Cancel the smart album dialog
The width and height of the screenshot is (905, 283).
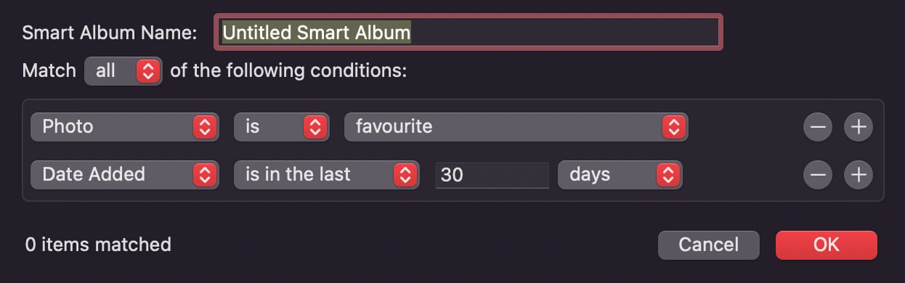tap(709, 245)
